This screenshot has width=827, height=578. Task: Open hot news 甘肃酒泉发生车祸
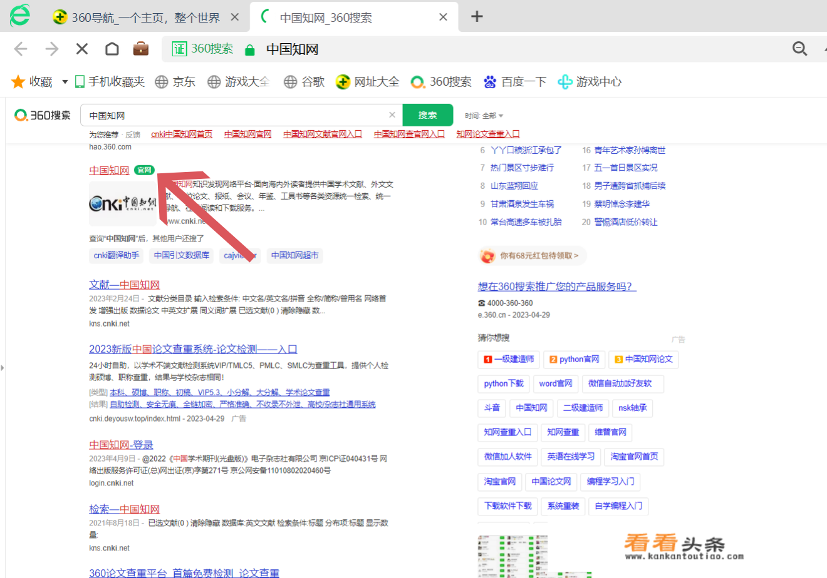tap(522, 204)
